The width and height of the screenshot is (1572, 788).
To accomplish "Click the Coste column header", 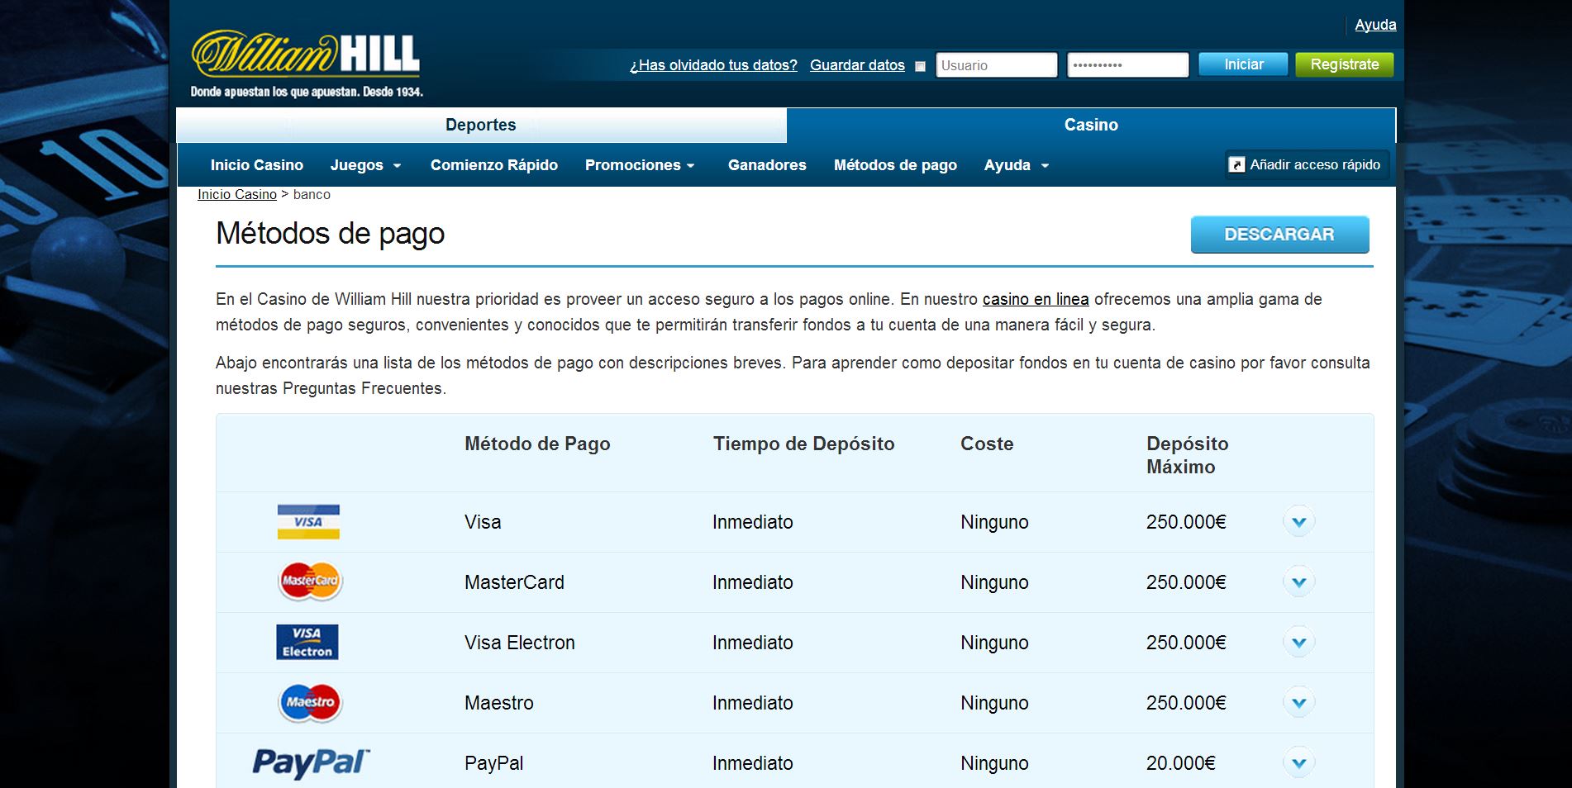I will click(x=987, y=444).
